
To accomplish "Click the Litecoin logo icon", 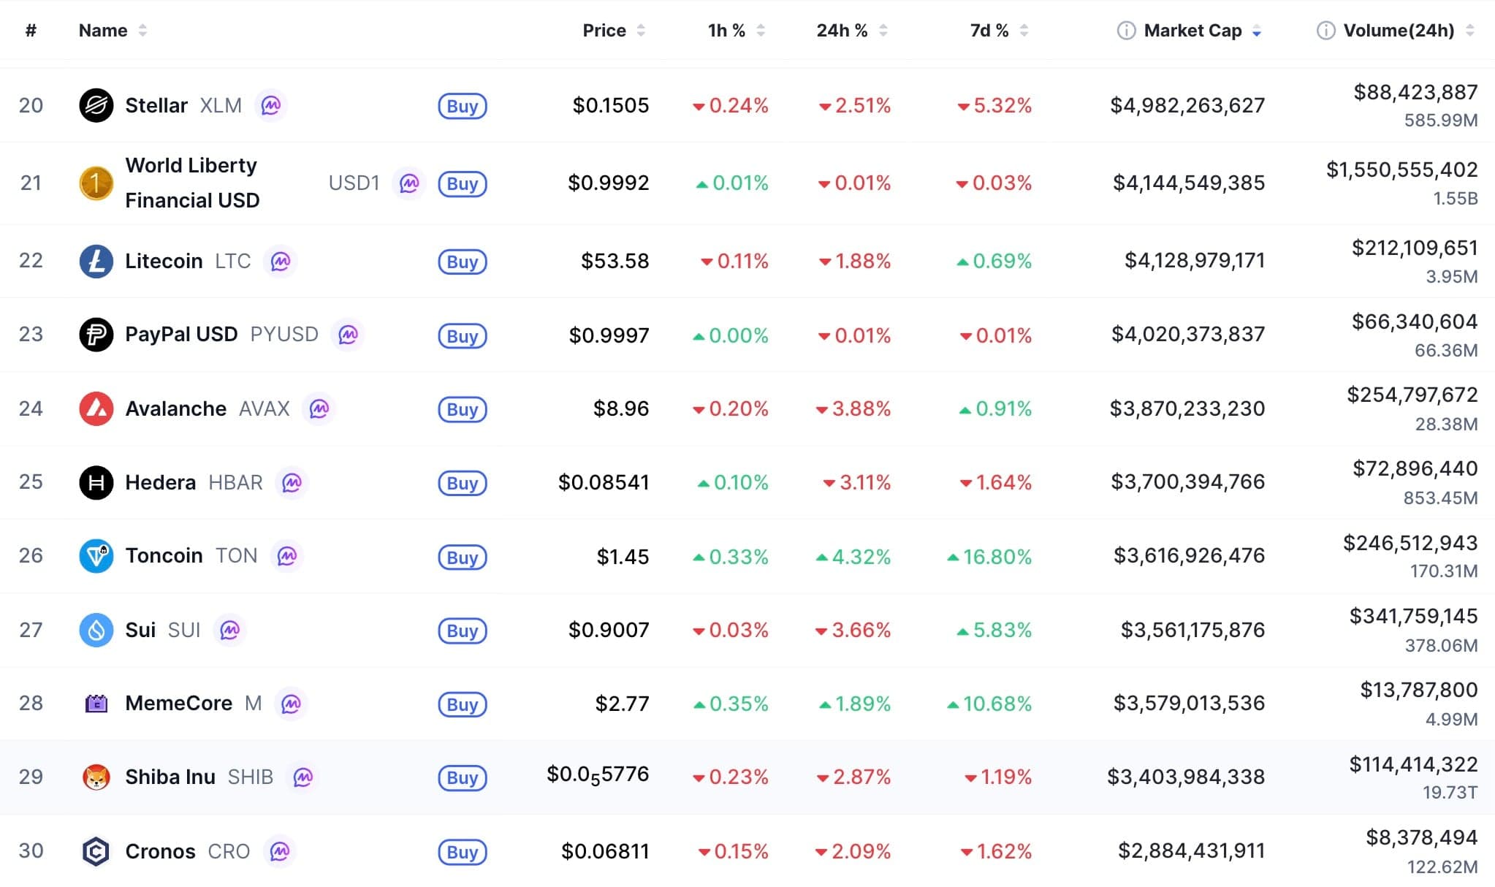I will coord(96,261).
